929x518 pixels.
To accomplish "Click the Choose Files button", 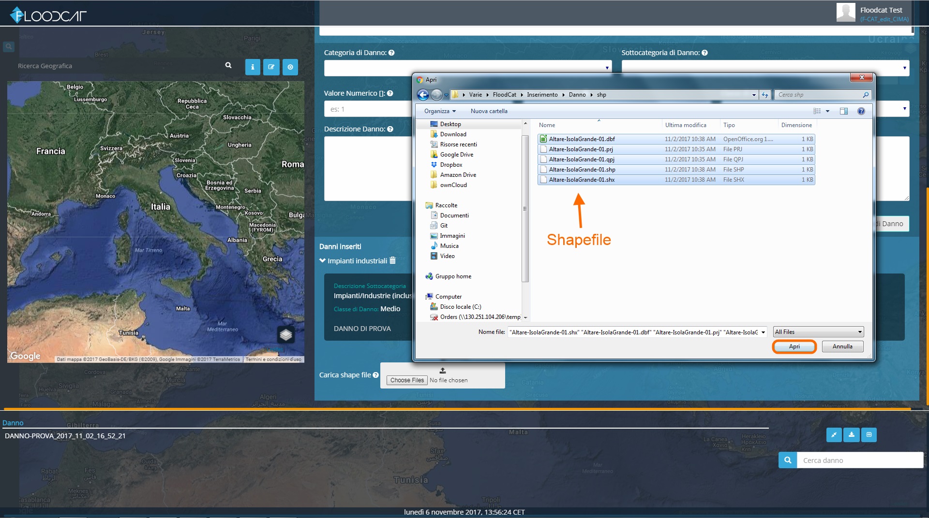I will pos(407,380).
